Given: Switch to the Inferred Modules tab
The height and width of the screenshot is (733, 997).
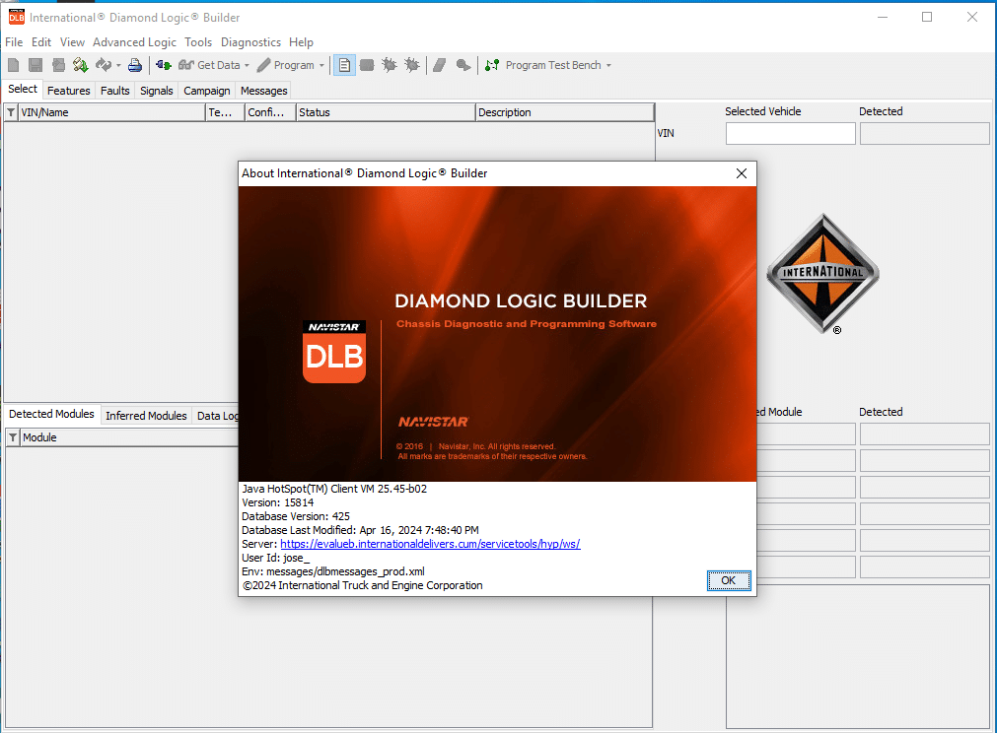Looking at the screenshot, I should [x=146, y=416].
